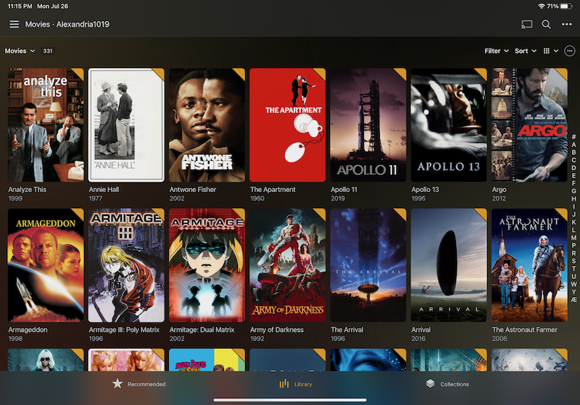Check the battery status icon
The image size is (580, 405).
point(566,7)
